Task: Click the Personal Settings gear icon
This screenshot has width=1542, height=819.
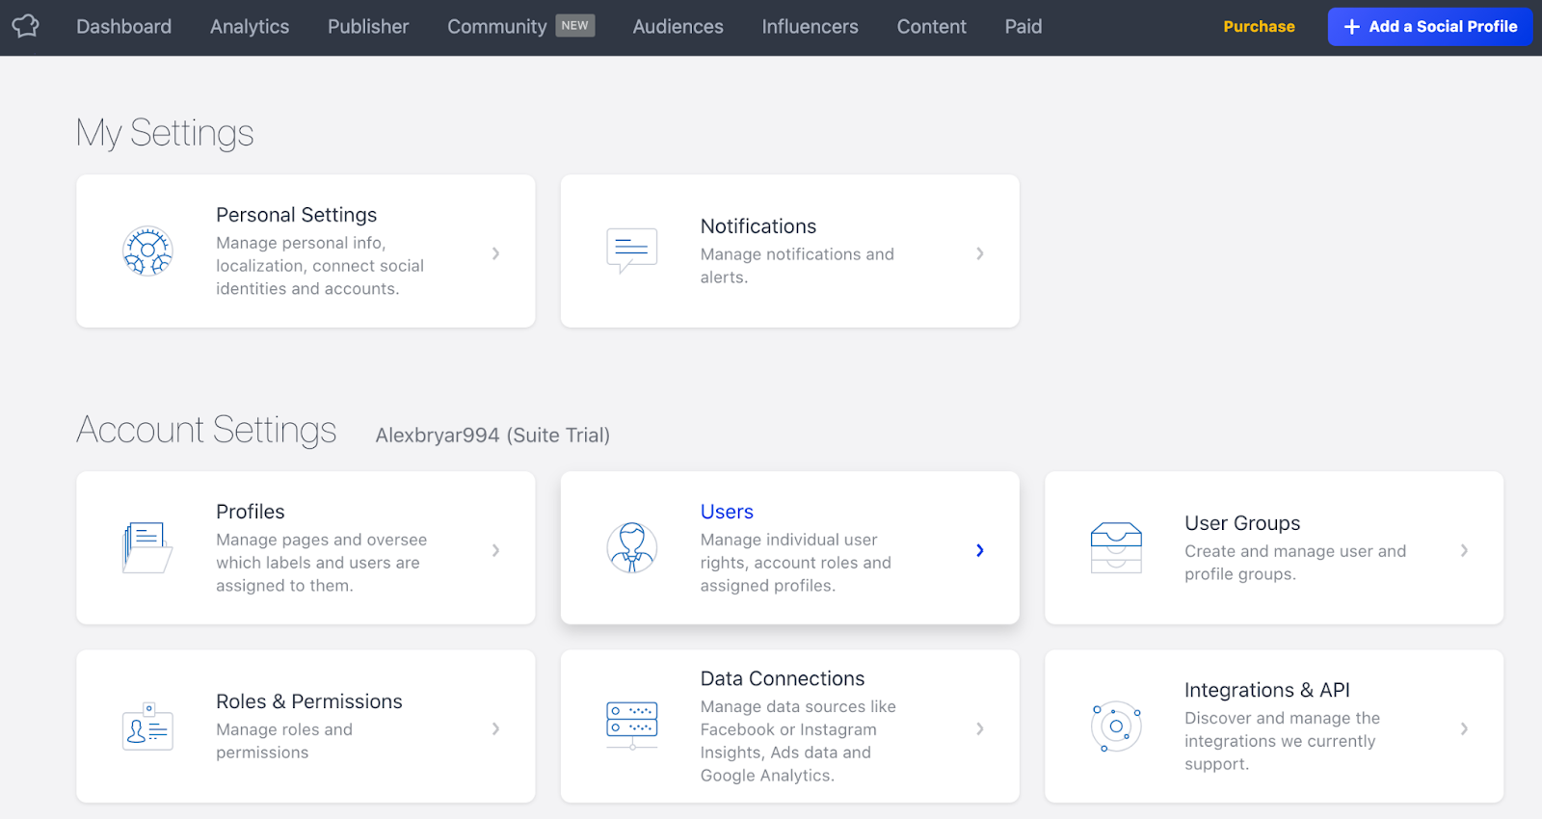Action: click(147, 251)
